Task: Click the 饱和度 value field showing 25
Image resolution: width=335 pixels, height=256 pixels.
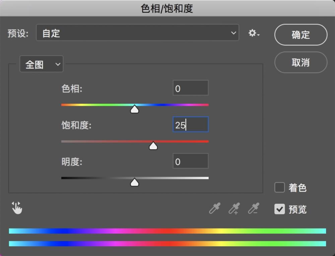Action: coord(190,125)
